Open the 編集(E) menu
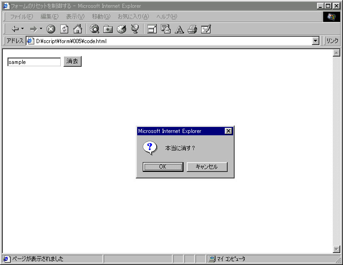The image size is (343, 265). pos(50,17)
